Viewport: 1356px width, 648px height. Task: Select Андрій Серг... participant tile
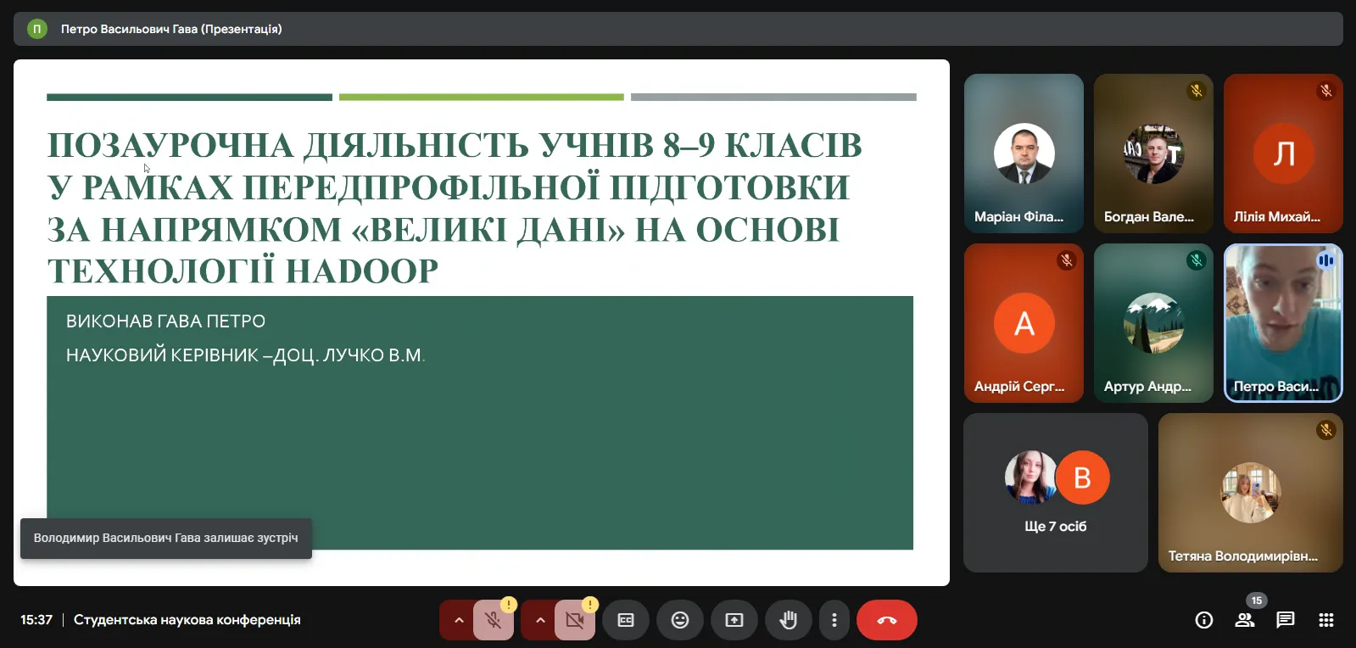1024,323
